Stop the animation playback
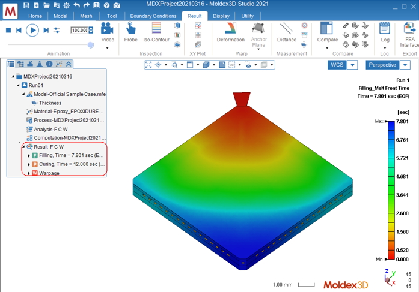This screenshot has width=419, height=292. pos(8,30)
